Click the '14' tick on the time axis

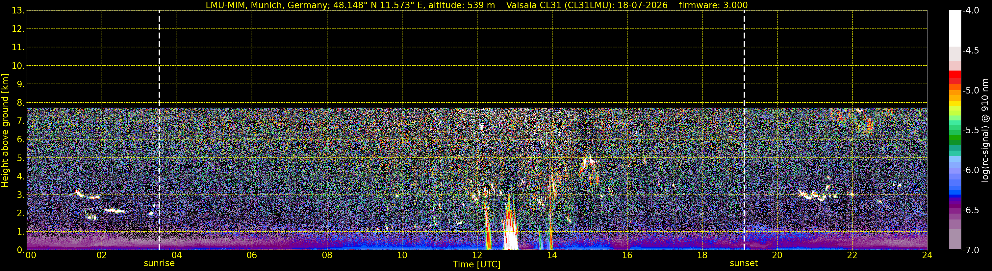click(552, 255)
